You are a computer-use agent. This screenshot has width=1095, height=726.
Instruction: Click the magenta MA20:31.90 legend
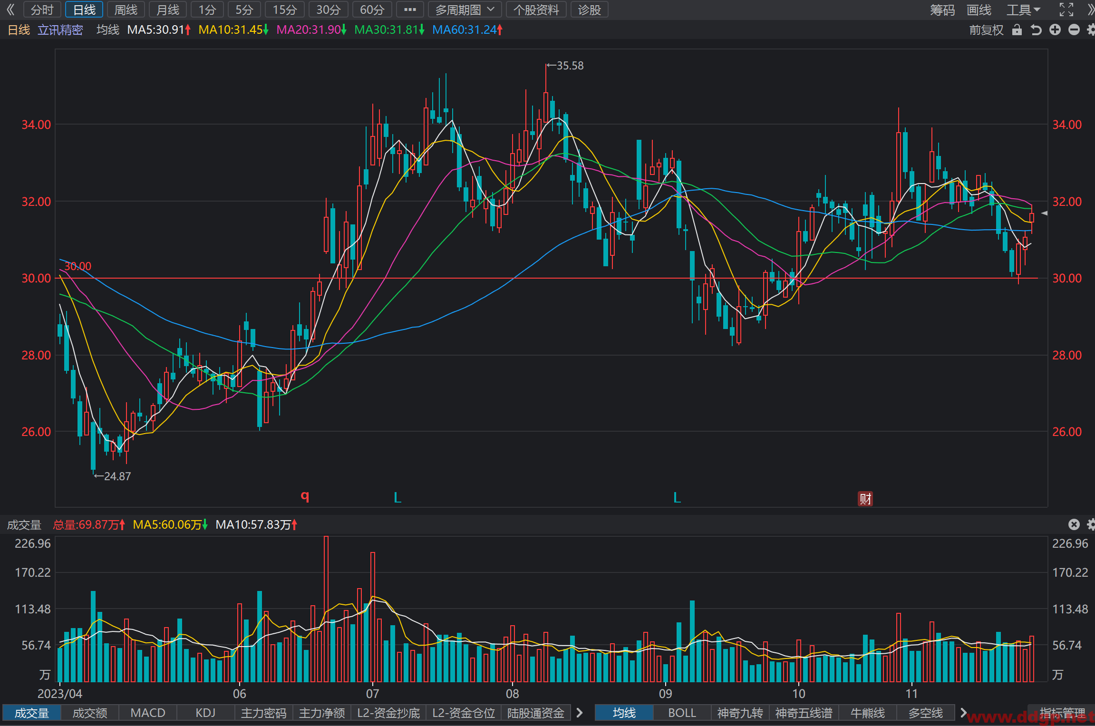311,30
